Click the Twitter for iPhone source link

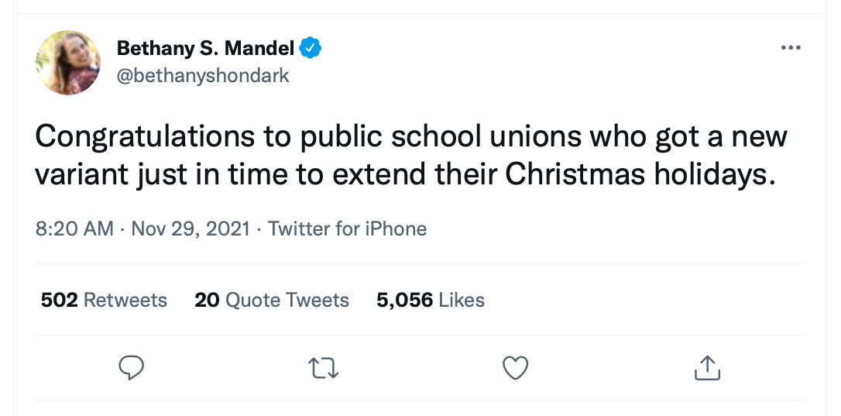pos(347,229)
